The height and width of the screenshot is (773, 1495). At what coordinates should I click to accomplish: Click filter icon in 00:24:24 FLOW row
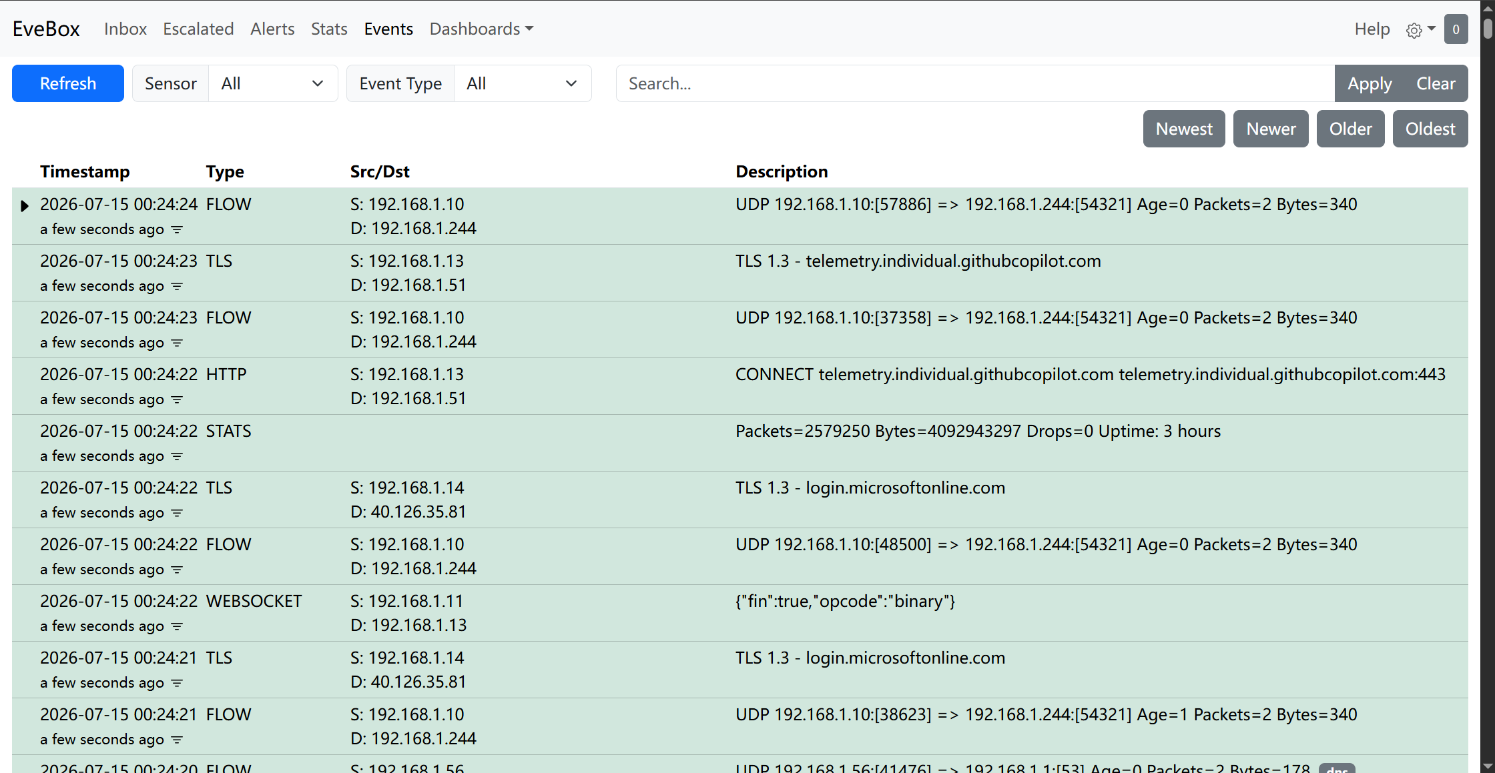pos(177,229)
